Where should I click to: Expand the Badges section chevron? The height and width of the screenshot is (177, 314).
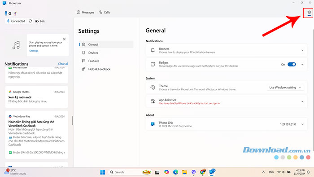302,64
